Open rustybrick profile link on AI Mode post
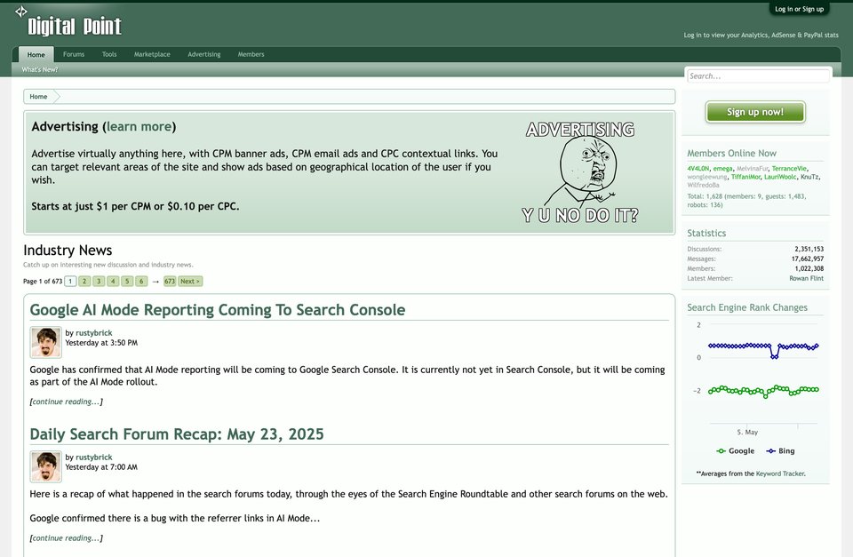853x557 pixels. [x=93, y=333]
